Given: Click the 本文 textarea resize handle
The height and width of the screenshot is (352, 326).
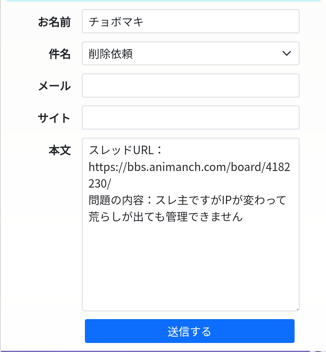Looking at the screenshot, I should click(x=297, y=309).
